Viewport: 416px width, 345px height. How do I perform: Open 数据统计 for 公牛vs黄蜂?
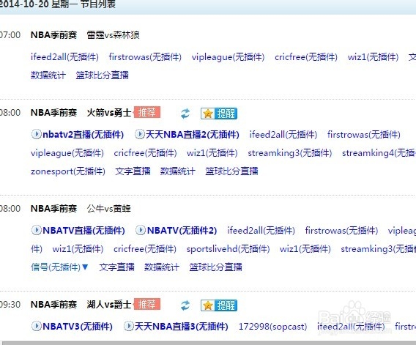(162, 267)
